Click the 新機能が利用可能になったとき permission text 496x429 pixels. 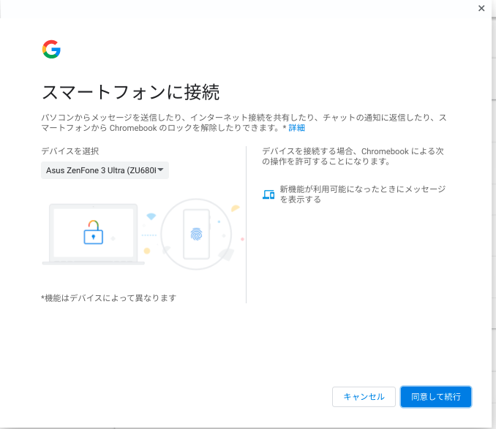(363, 194)
